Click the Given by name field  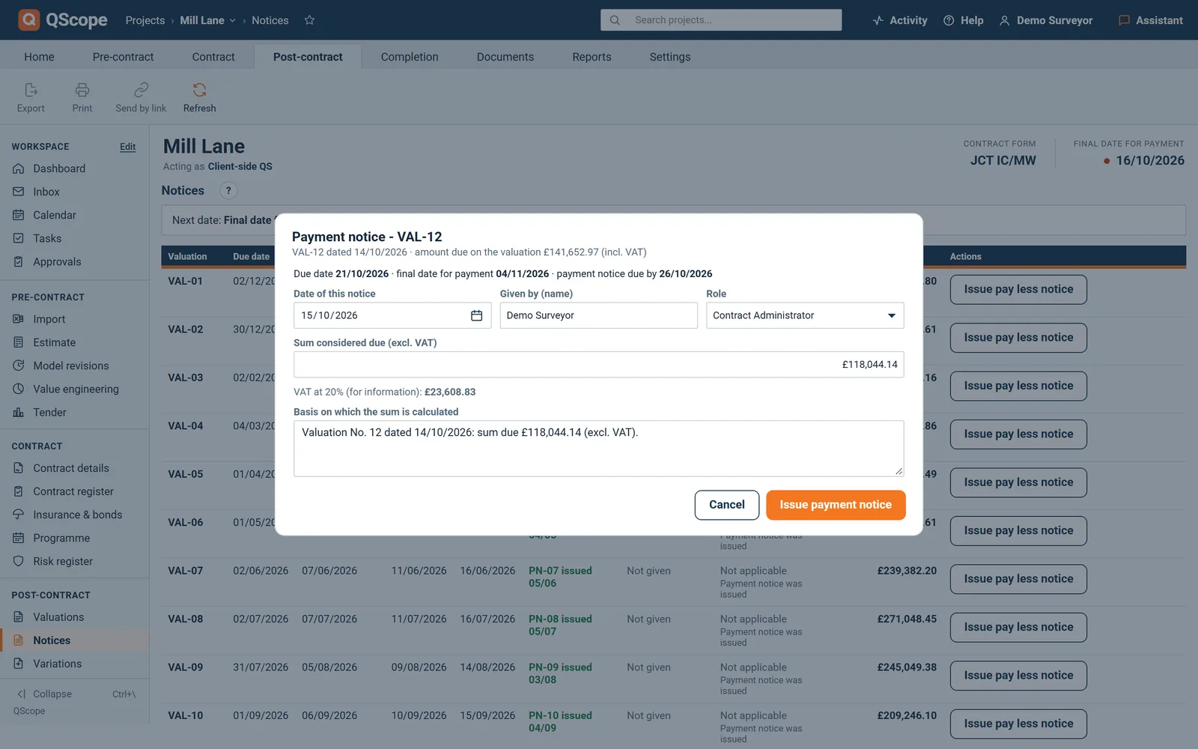598,315
